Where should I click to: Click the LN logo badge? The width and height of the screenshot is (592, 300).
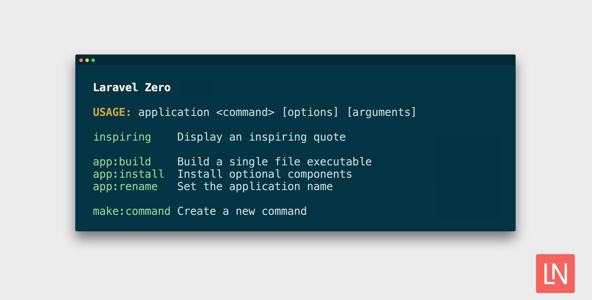coord(555,273)
